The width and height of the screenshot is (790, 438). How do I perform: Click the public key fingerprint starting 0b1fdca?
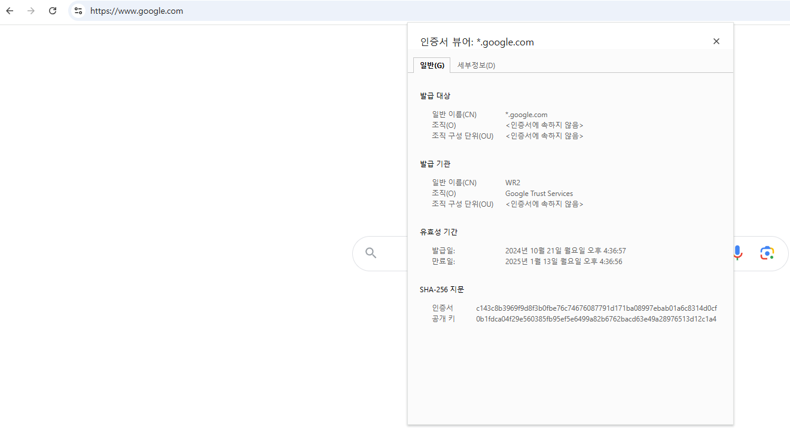click(x=596, y=319)
